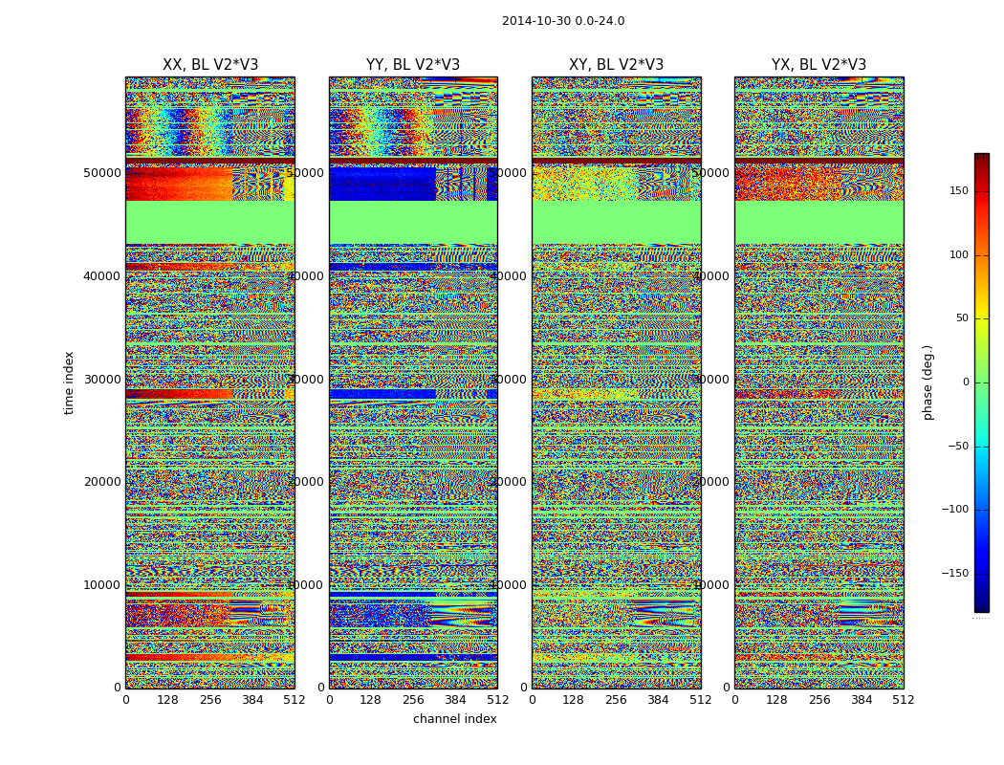Click the "channel index" x-axis label
Image resolution: width=1004 pixels, height=765 pixels.
(x=454, y=719)
